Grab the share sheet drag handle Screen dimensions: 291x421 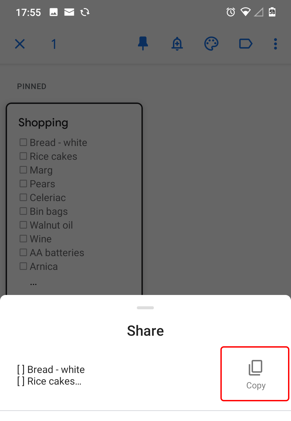coord(145,308)
